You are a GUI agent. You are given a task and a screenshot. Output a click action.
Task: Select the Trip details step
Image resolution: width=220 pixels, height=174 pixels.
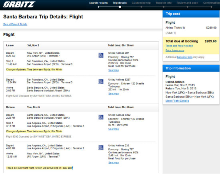tap(120, 3)
